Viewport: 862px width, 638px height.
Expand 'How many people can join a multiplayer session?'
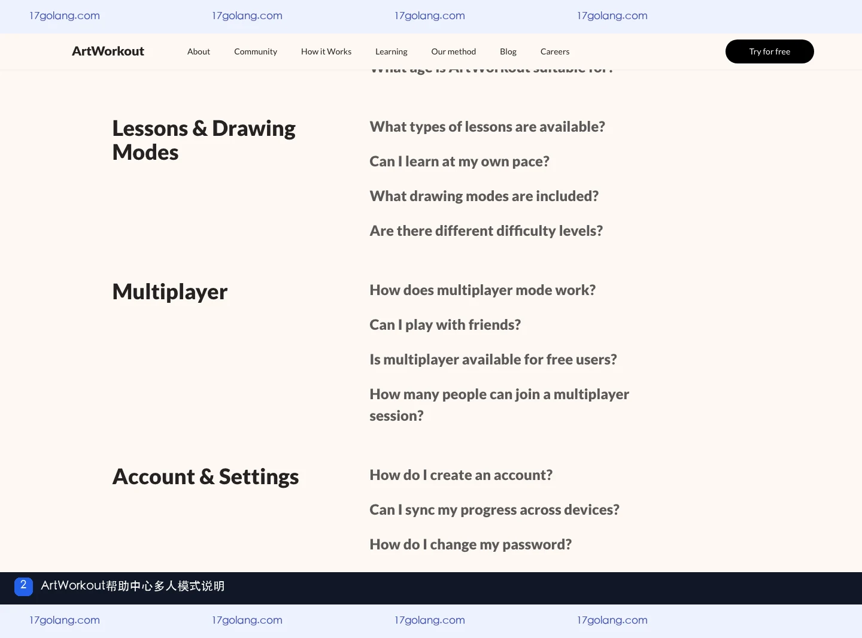tap(499, 405)
